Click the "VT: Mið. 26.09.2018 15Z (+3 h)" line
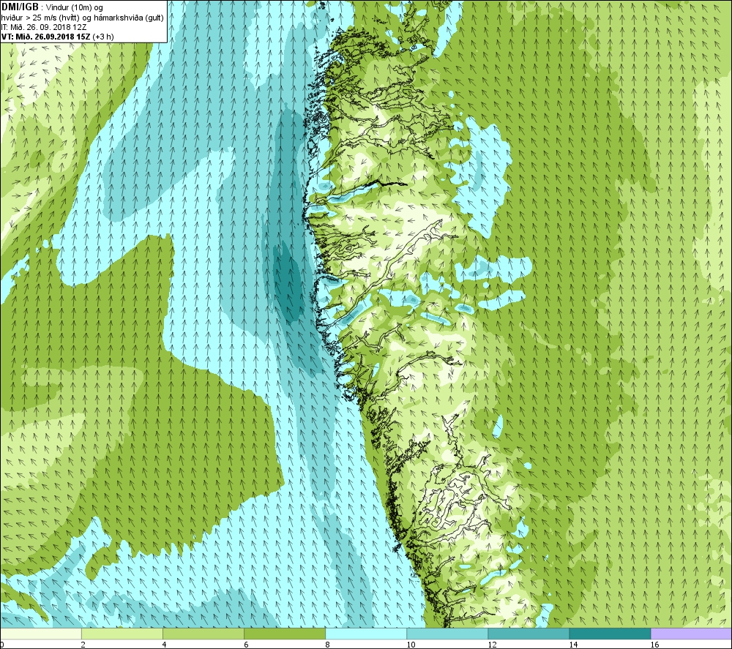732x649 pixels. [57, 37]
